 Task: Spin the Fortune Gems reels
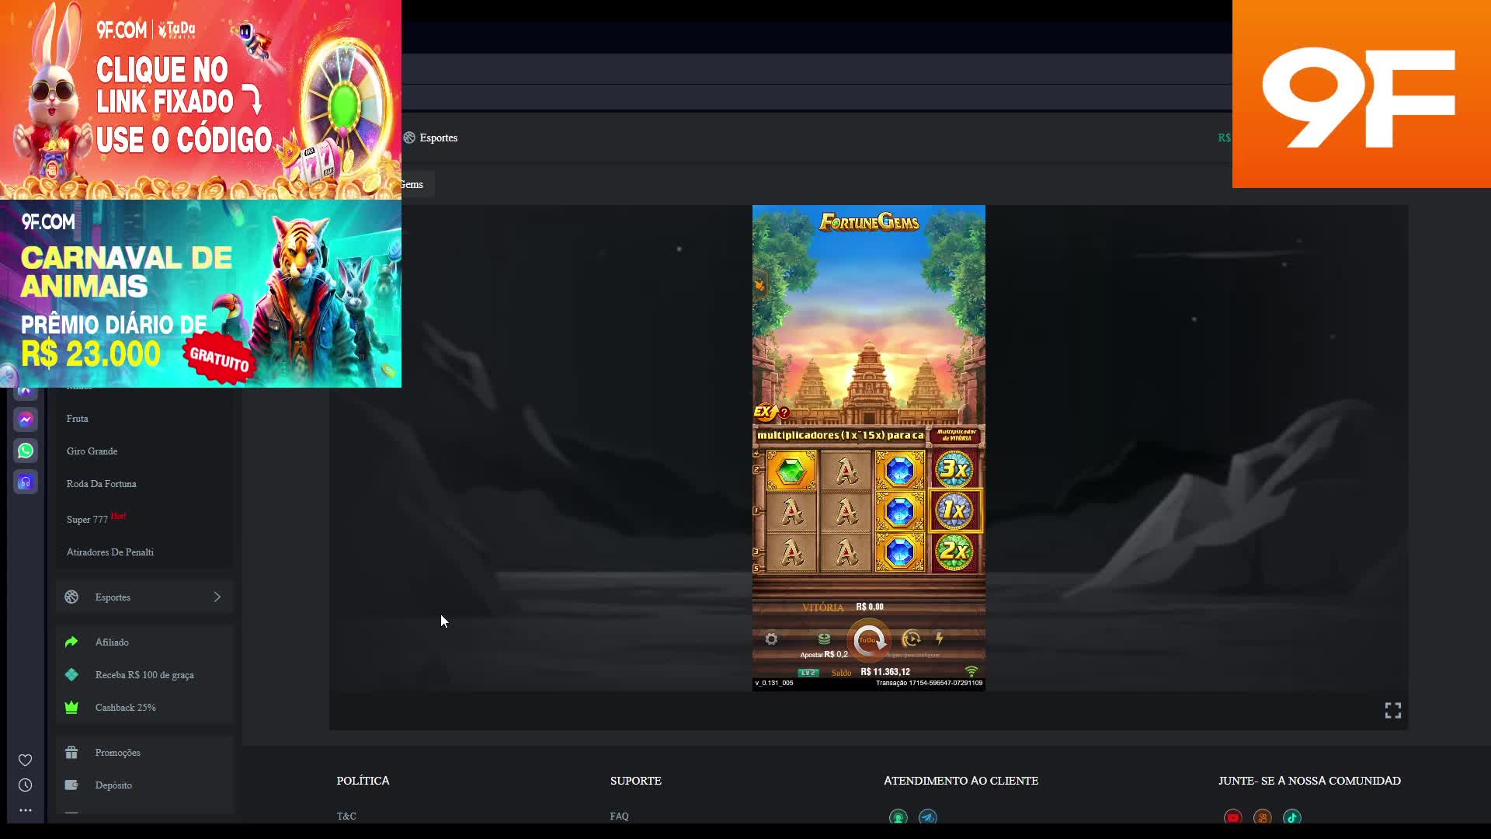tap(869, 641)
